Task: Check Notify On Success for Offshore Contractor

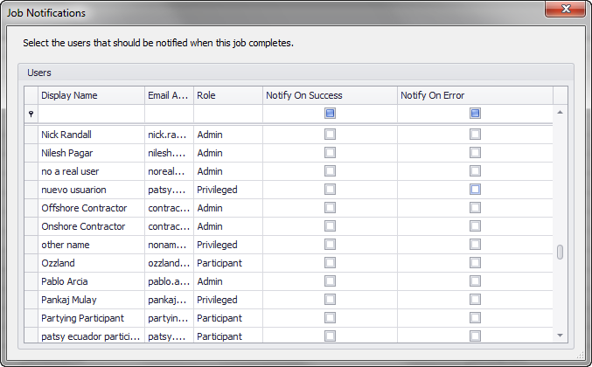Action: click(x=330, y=208)
